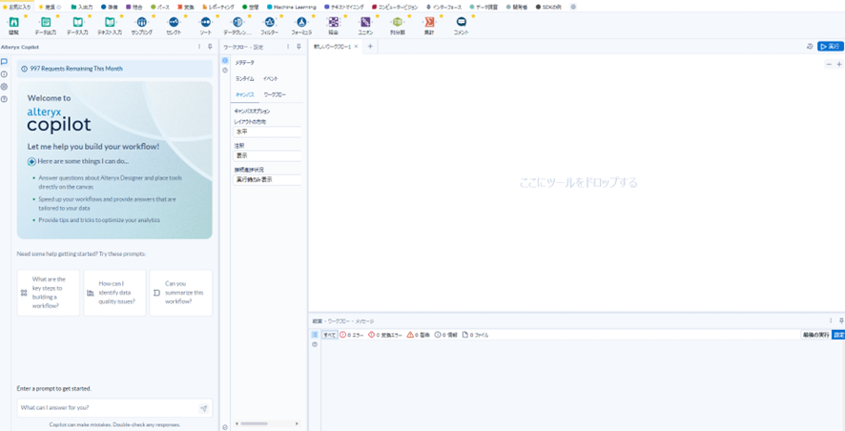Click palette settings gear after SDK tab
Screen dimensions: 845x431
coord(573,7)
